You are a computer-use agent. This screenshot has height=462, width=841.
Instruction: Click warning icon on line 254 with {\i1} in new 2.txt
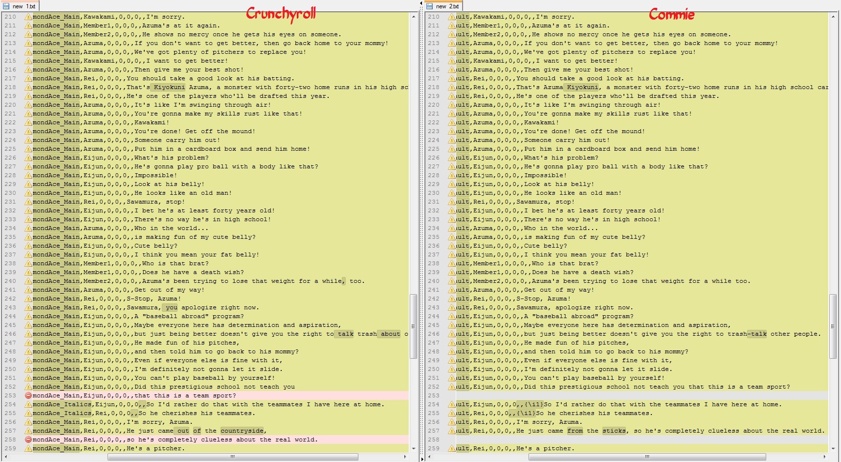tap(452, 404)
